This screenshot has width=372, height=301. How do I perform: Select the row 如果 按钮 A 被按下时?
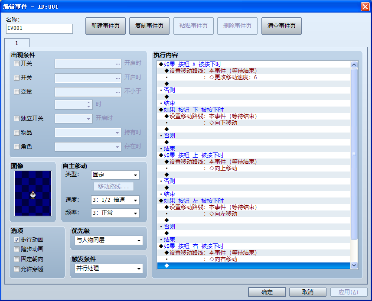pos(254,64)
